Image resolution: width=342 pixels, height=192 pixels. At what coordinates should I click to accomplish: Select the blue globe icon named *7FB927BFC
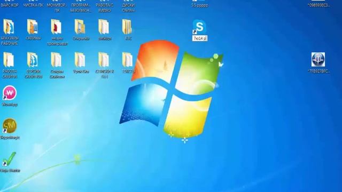[x=318, y=59]
